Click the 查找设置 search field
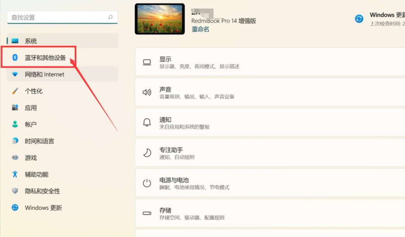The image size is (405, 237). coord(58,17)
